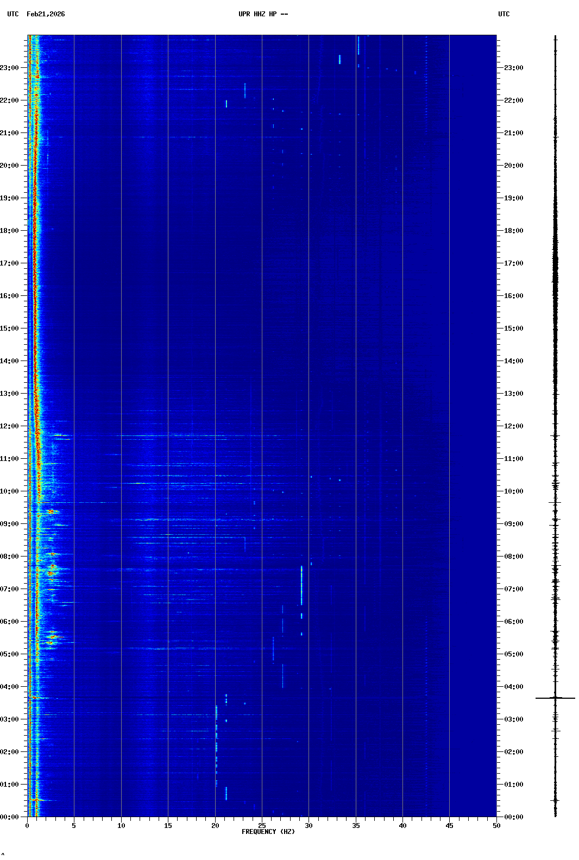
Task: Click the 50 tick on frequency axis
Action: [496, 826]
